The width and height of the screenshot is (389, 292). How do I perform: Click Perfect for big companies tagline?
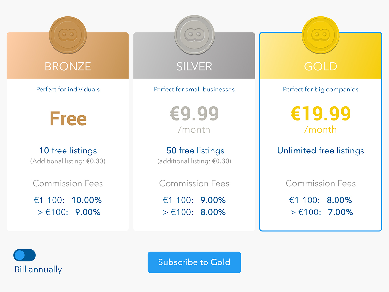(x=321, y=89)
